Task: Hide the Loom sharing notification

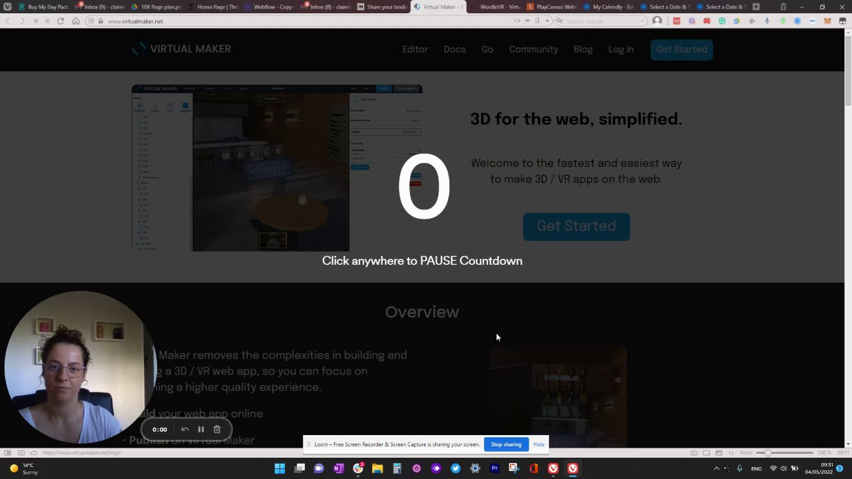Action: 538,444
